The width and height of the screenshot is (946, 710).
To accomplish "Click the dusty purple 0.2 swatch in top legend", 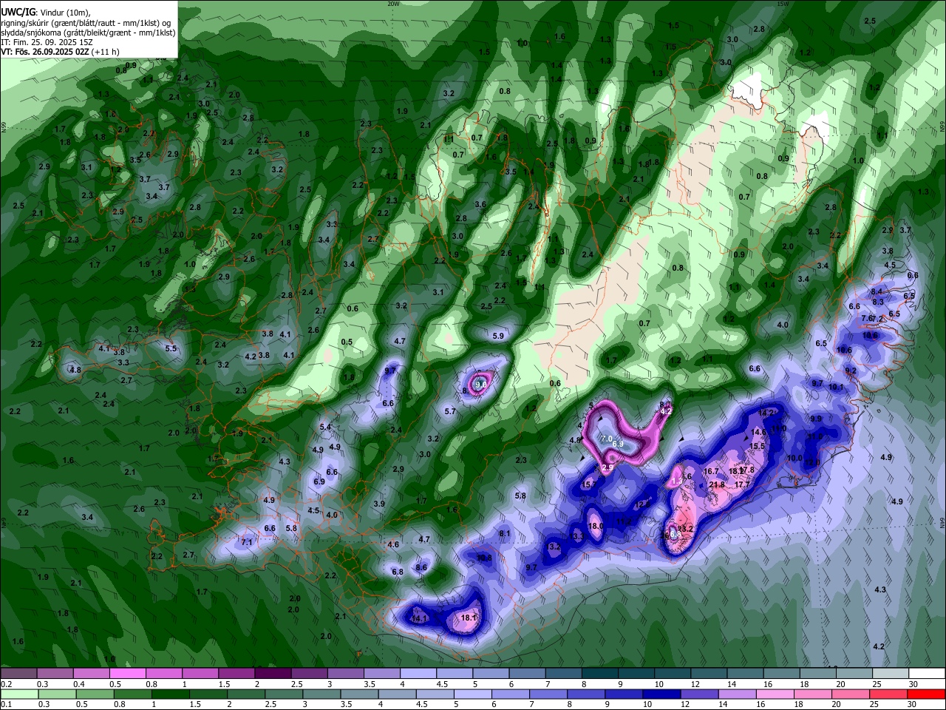I will (x=18, y=673).
